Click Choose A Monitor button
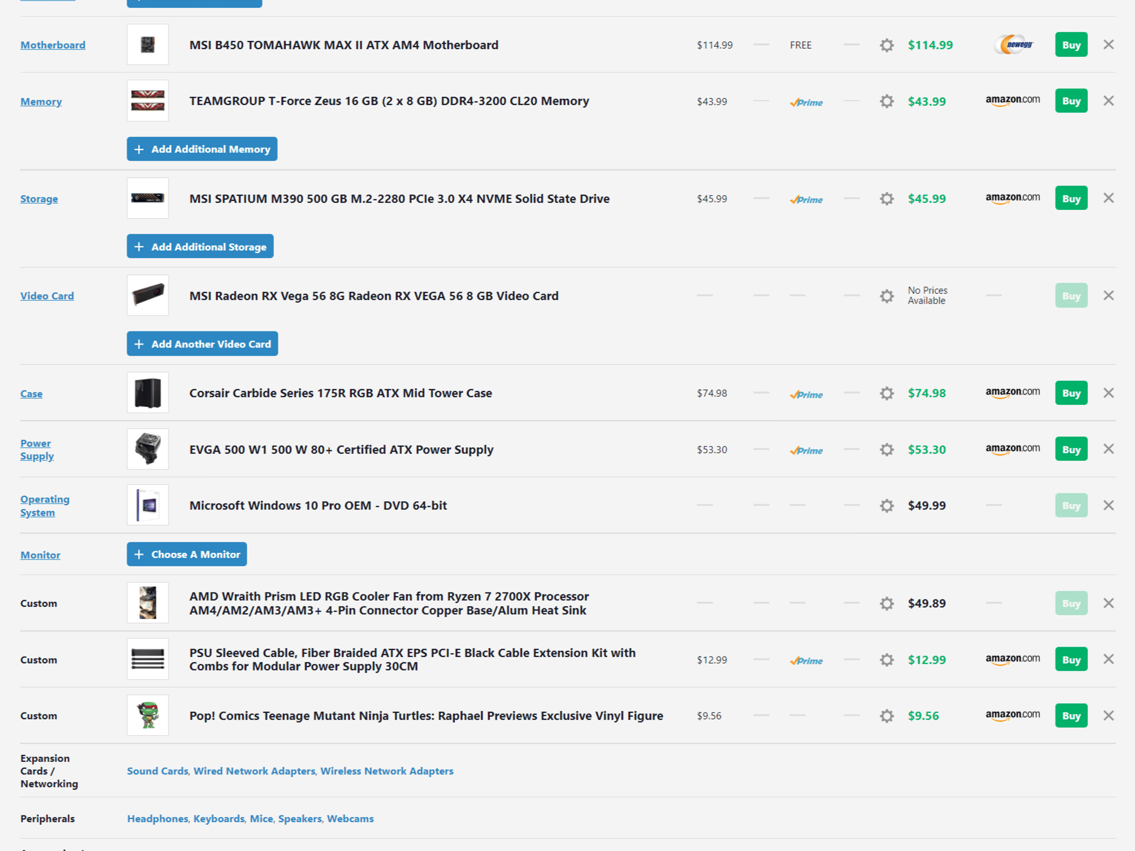 187,555
